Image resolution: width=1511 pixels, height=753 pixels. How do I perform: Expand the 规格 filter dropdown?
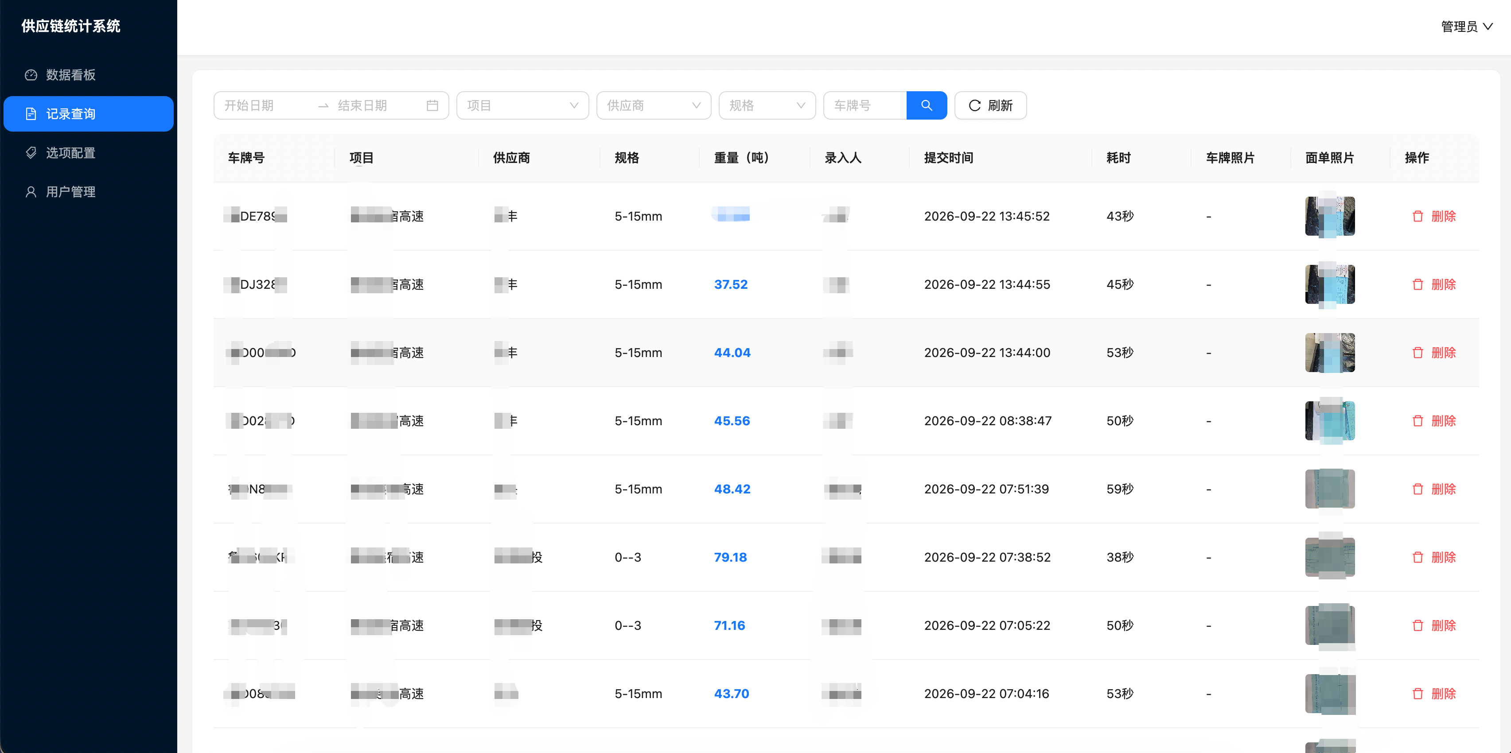[x=767, y=105]
